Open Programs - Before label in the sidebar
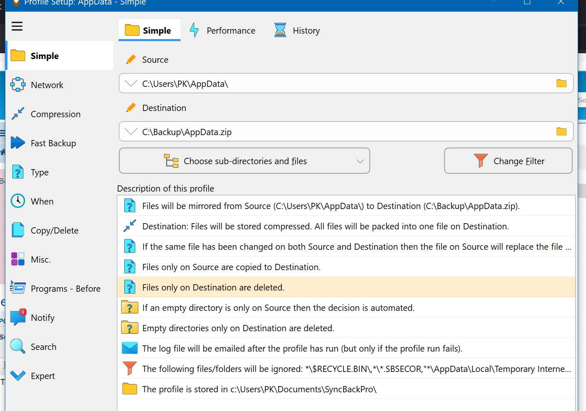Viewport: 586px width, 411px height. click(x=66, y=288)
